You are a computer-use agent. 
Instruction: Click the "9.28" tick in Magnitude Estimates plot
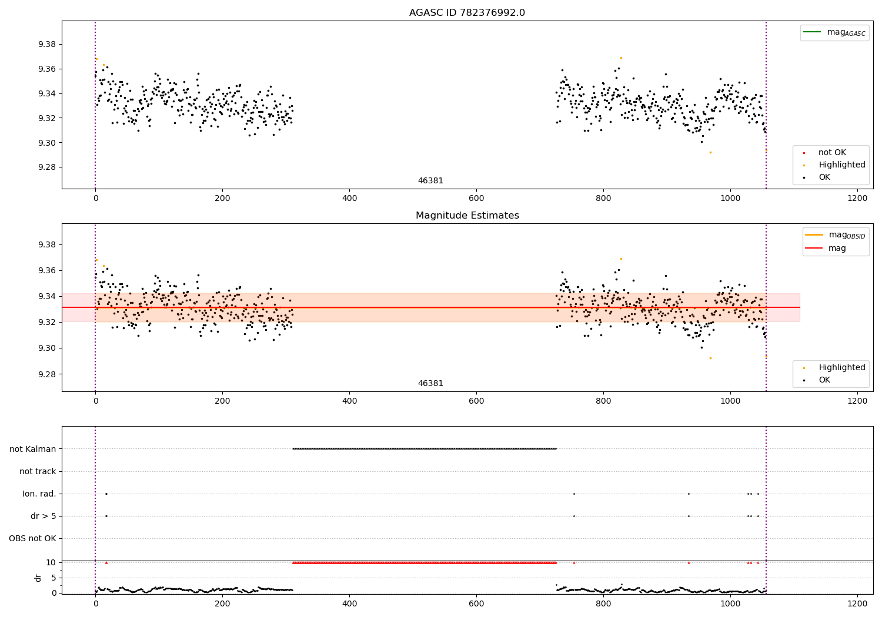tap(46, 374)
